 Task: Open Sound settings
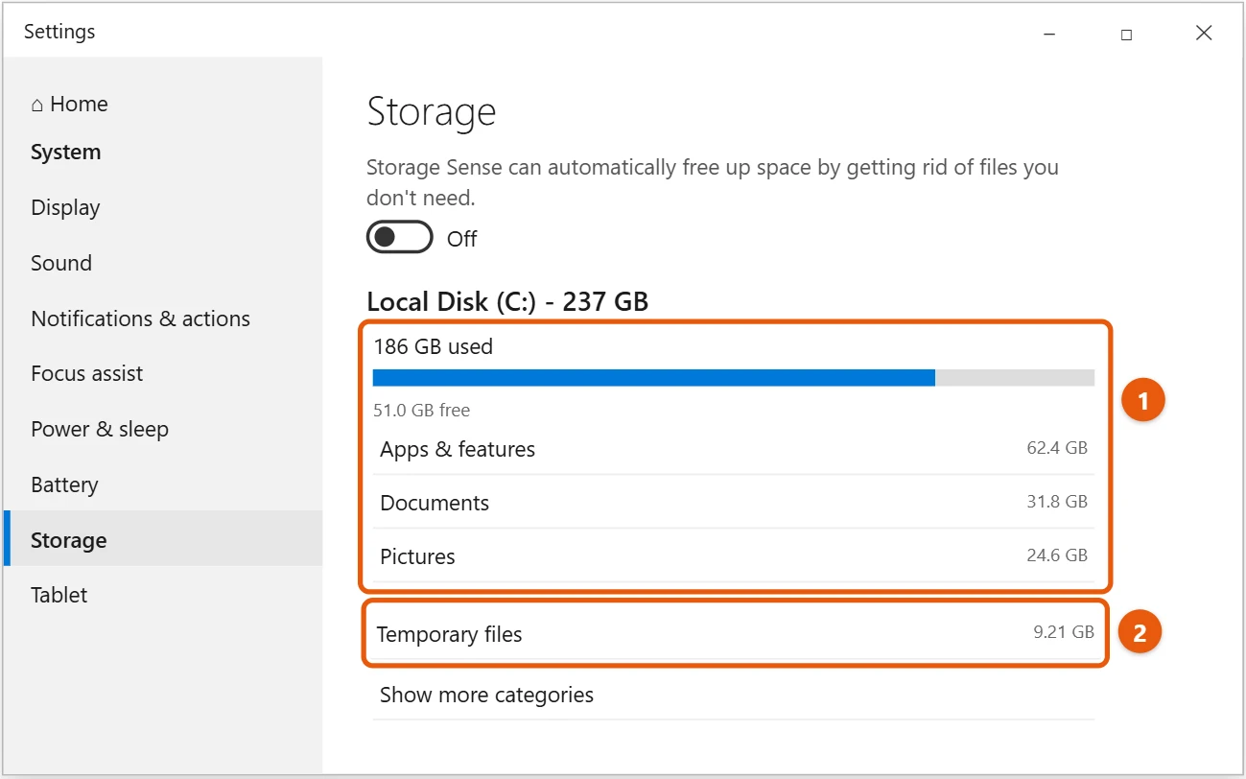[61, 263]
